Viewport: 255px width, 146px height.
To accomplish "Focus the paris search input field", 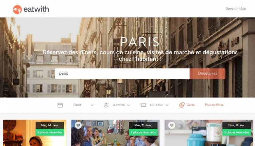I will [x=122, y=73].
